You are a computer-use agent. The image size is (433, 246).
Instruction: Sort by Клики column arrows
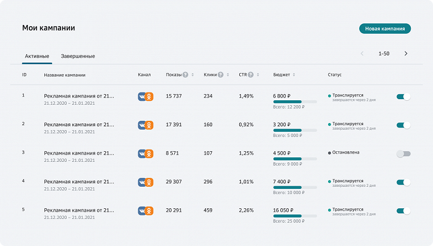point(228,75)
